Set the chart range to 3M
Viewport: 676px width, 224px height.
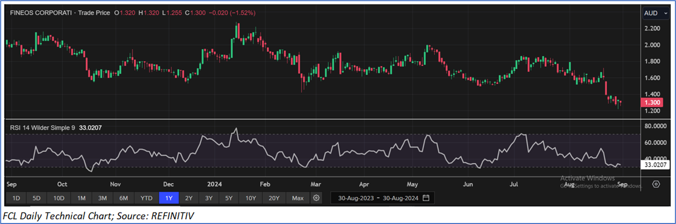click(x=102, y=198)
